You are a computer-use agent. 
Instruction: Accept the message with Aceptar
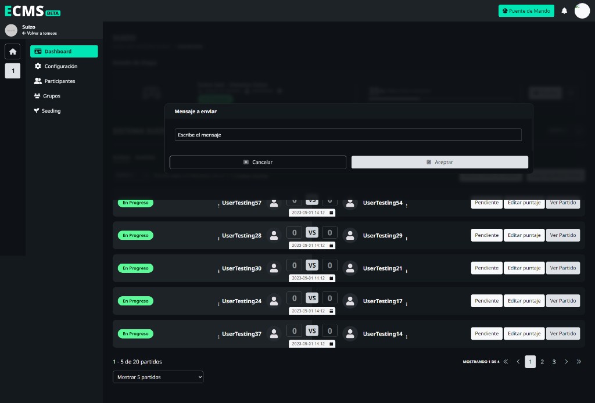pyautogui.click(x=440, y=162)
